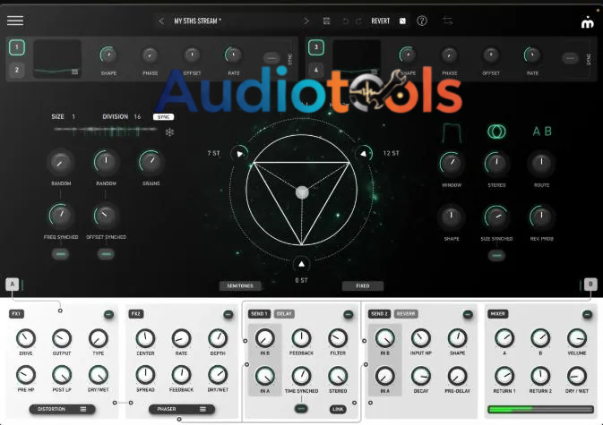Click the DECAY knob in SEND 2
Viewport: 603px width, 425px height.
click(x=421, y=377)
